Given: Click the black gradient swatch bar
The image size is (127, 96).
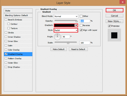Looking at the screenshot, I should pos(64,25).
